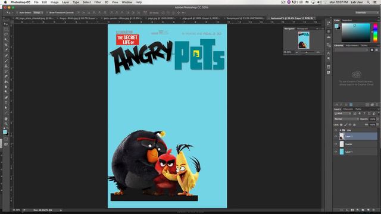
Task: Switch Libraries panel to grid view
Action: pos(371,50)
